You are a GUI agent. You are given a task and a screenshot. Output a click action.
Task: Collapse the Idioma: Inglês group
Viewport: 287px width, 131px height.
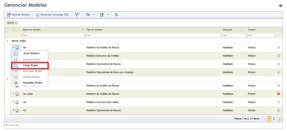click(7, 41)
